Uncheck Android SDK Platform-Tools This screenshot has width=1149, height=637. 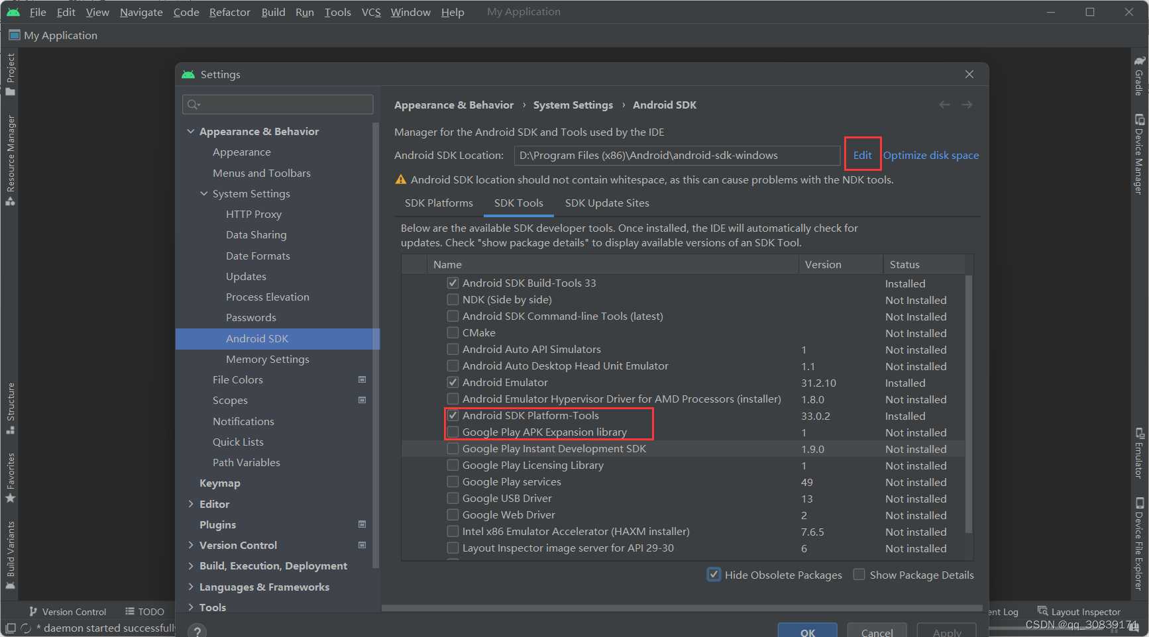(453, 415)
